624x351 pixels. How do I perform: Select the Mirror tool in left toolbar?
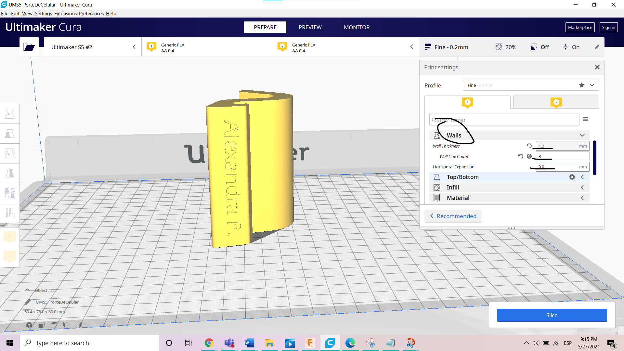coord(10,173)
